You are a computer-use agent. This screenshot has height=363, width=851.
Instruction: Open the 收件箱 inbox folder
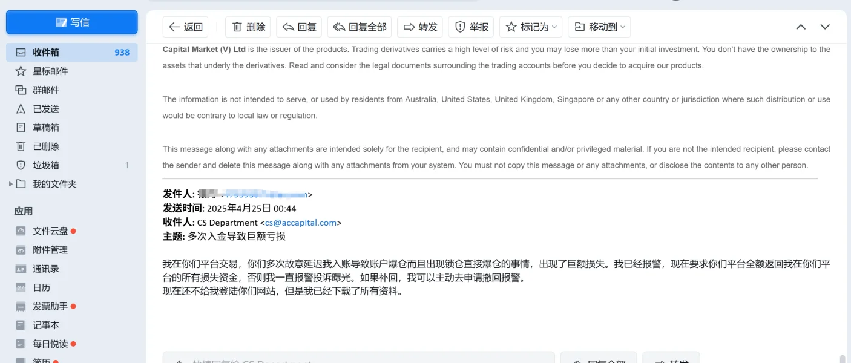coord(46,53)
